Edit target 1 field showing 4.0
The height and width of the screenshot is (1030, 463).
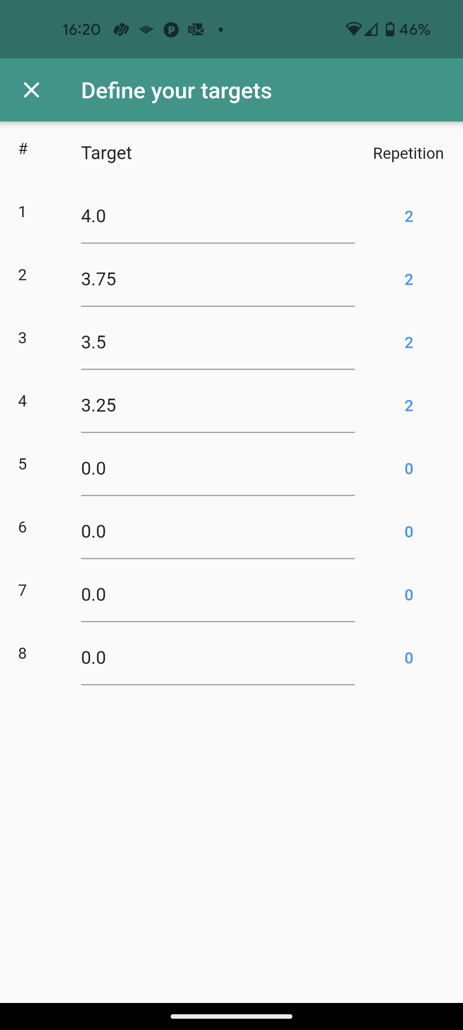coord(217,216)
